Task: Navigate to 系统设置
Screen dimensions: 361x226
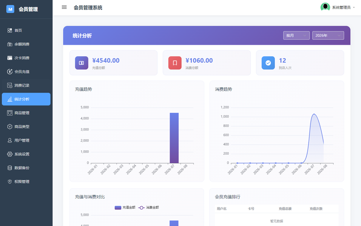Action: [x=26, y=154]
